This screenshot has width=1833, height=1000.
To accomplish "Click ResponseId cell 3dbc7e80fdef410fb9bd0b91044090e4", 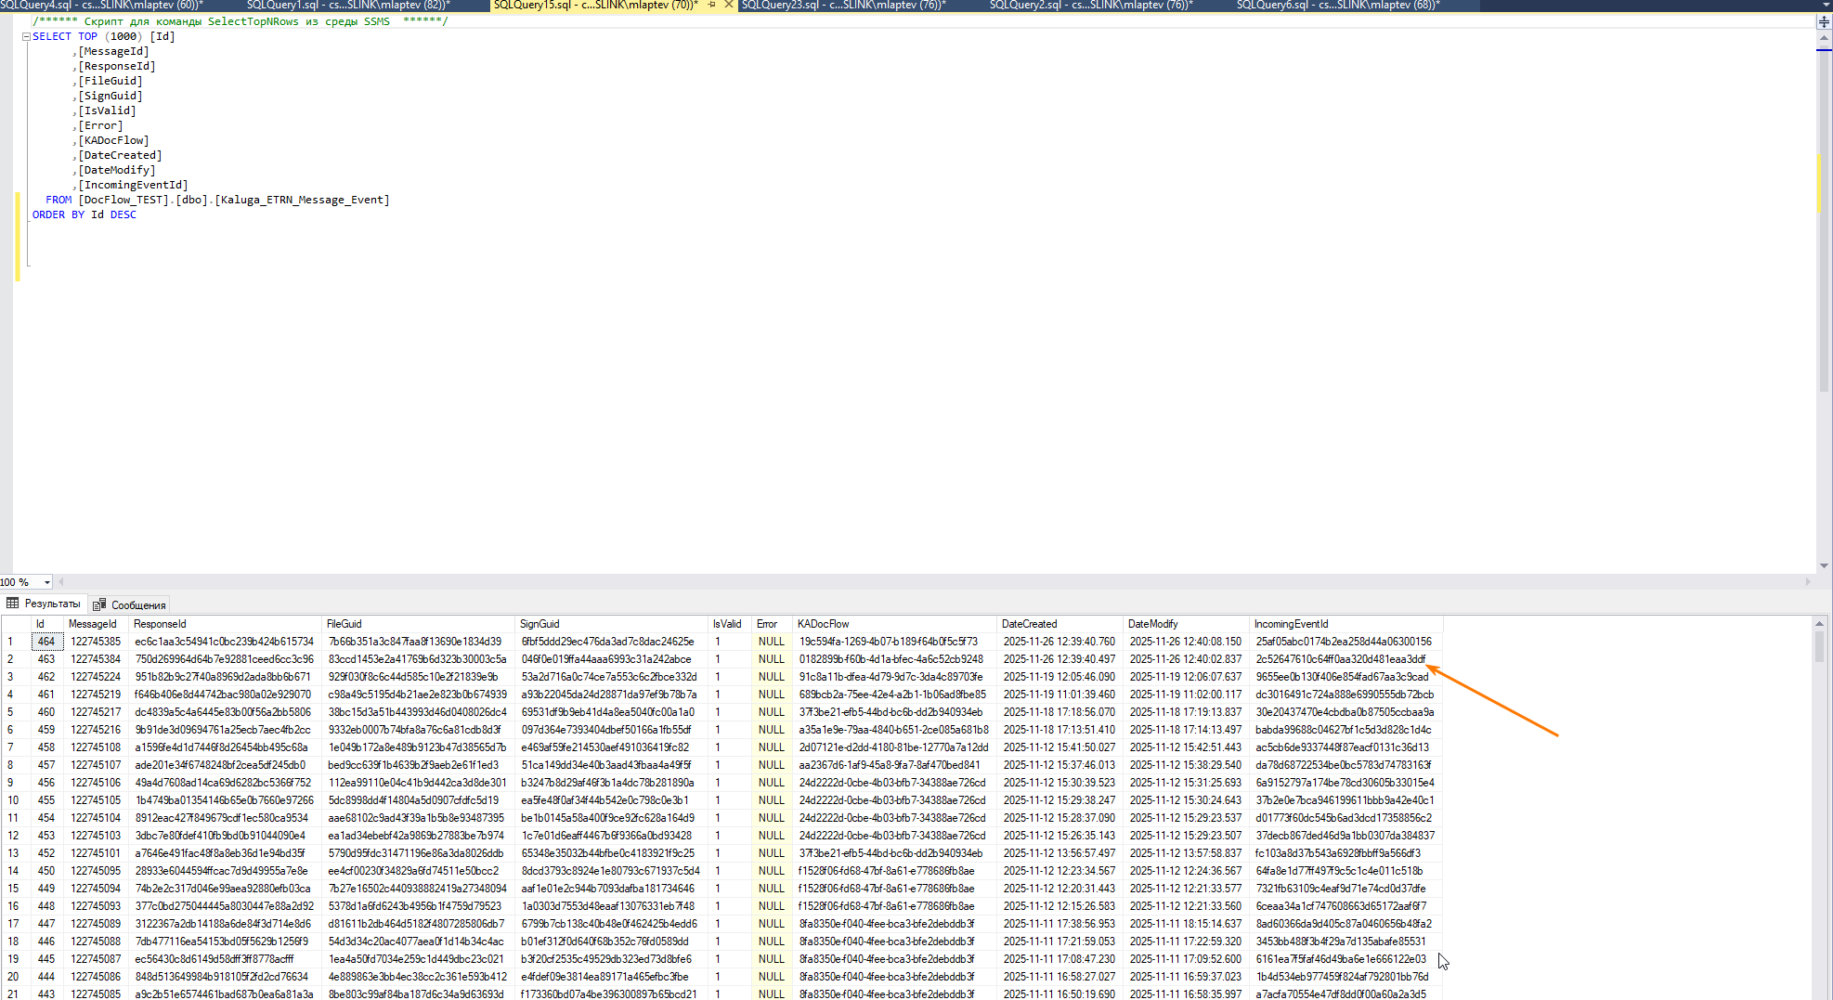I will coord(225,836).
